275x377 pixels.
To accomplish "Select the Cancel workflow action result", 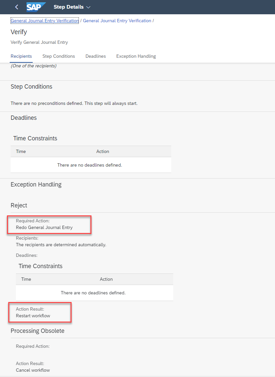I will (33, 370).
